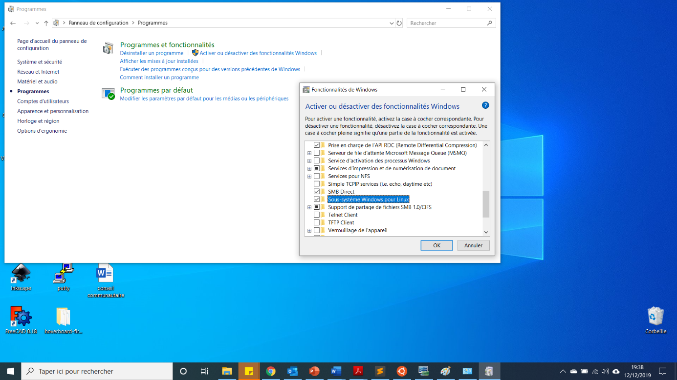Open the Inkscape desktop shortcut
The image size is (677, 380).
coord(21,274)
